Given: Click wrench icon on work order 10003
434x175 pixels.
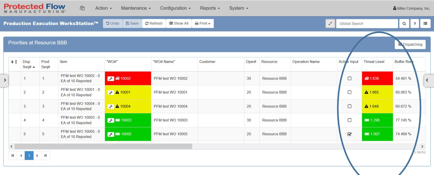Looking at the screenshot, I should (x=111, y=120).
